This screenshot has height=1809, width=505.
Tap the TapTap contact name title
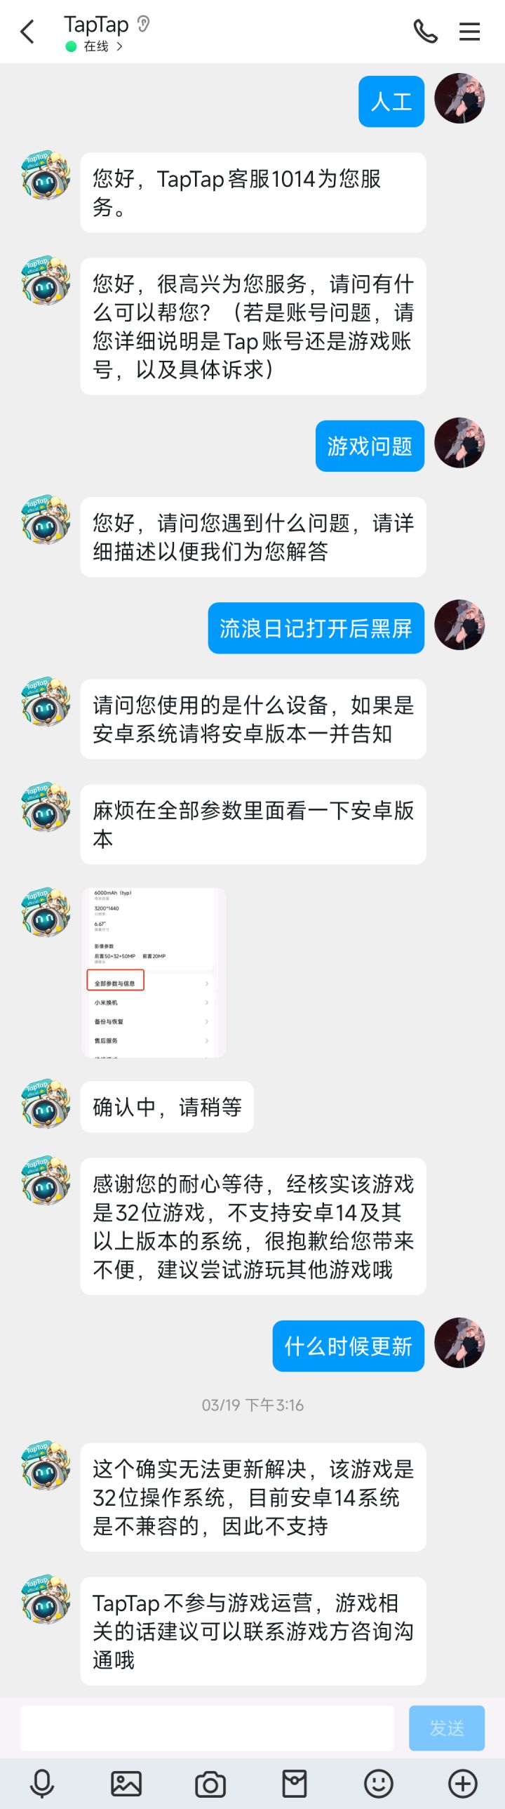tap(96, 25)
